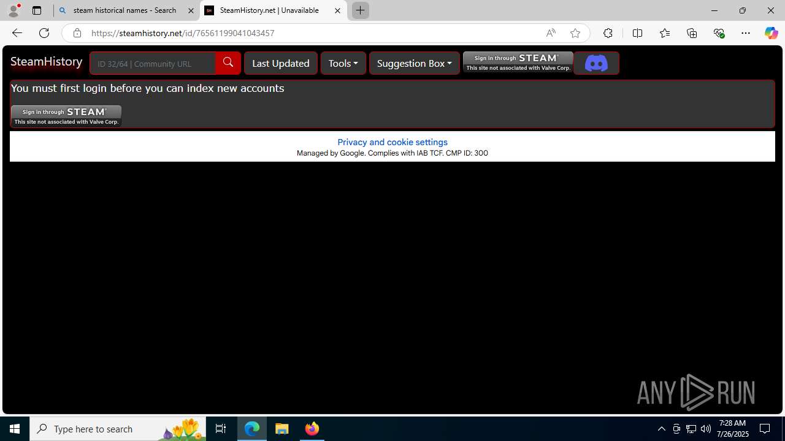
Task: Open the volume control tray icon
Action: (706, 429)
